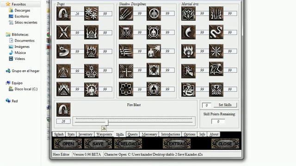Select the eight-pointed star icon in Shadow Disciplines

(x=126, y=89)
